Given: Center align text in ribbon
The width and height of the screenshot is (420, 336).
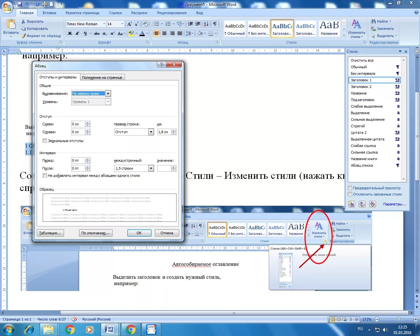Looking at the screenshot, I should coord(164,33).
